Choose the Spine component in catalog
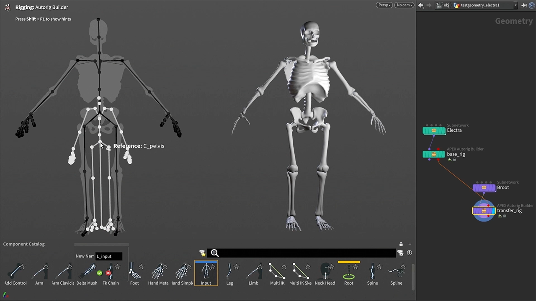The height and width of the screenshot is (301, 536). tap(372, 273)
